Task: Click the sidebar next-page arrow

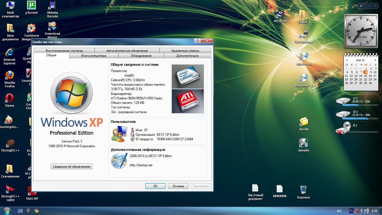Action: click(375, 6)
